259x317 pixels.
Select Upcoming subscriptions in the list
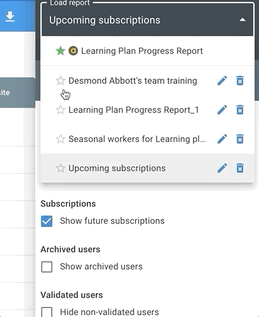click(117, 168)
